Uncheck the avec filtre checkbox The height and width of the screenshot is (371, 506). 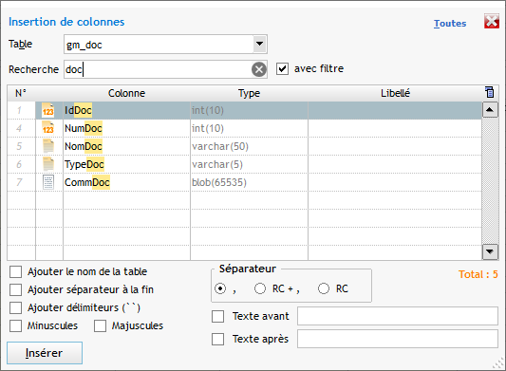[x=282, y=68]
